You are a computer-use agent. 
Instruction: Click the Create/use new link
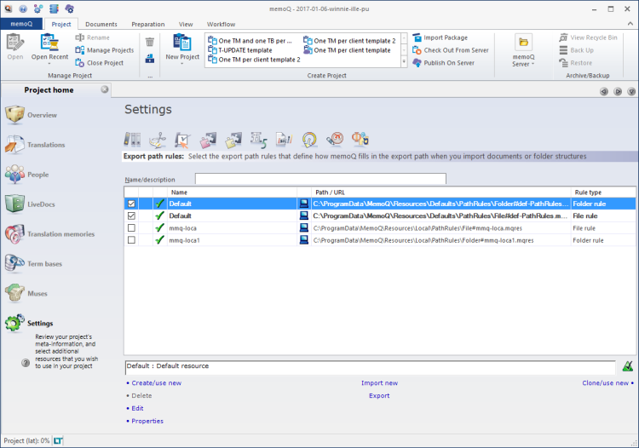coord(156,383)
